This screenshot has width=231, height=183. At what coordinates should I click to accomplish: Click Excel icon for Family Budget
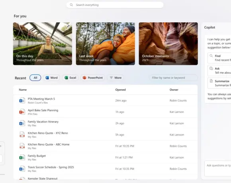[22, 158]
